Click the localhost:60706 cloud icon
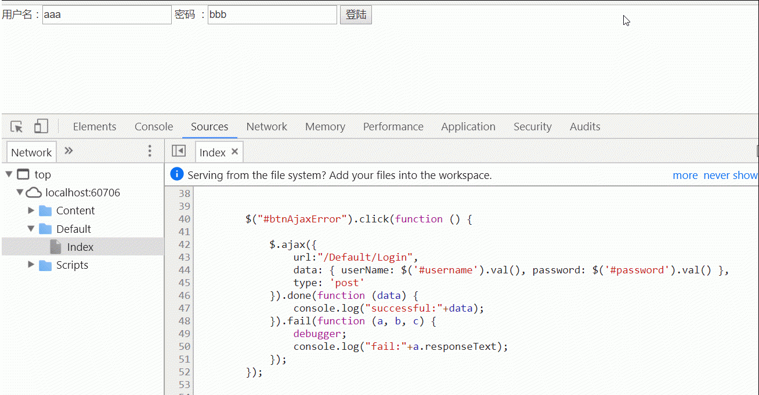759x395 pixels. (34, 192)
